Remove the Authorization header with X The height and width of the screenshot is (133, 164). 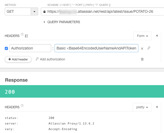pyautogui.click(x=142, y=49)
